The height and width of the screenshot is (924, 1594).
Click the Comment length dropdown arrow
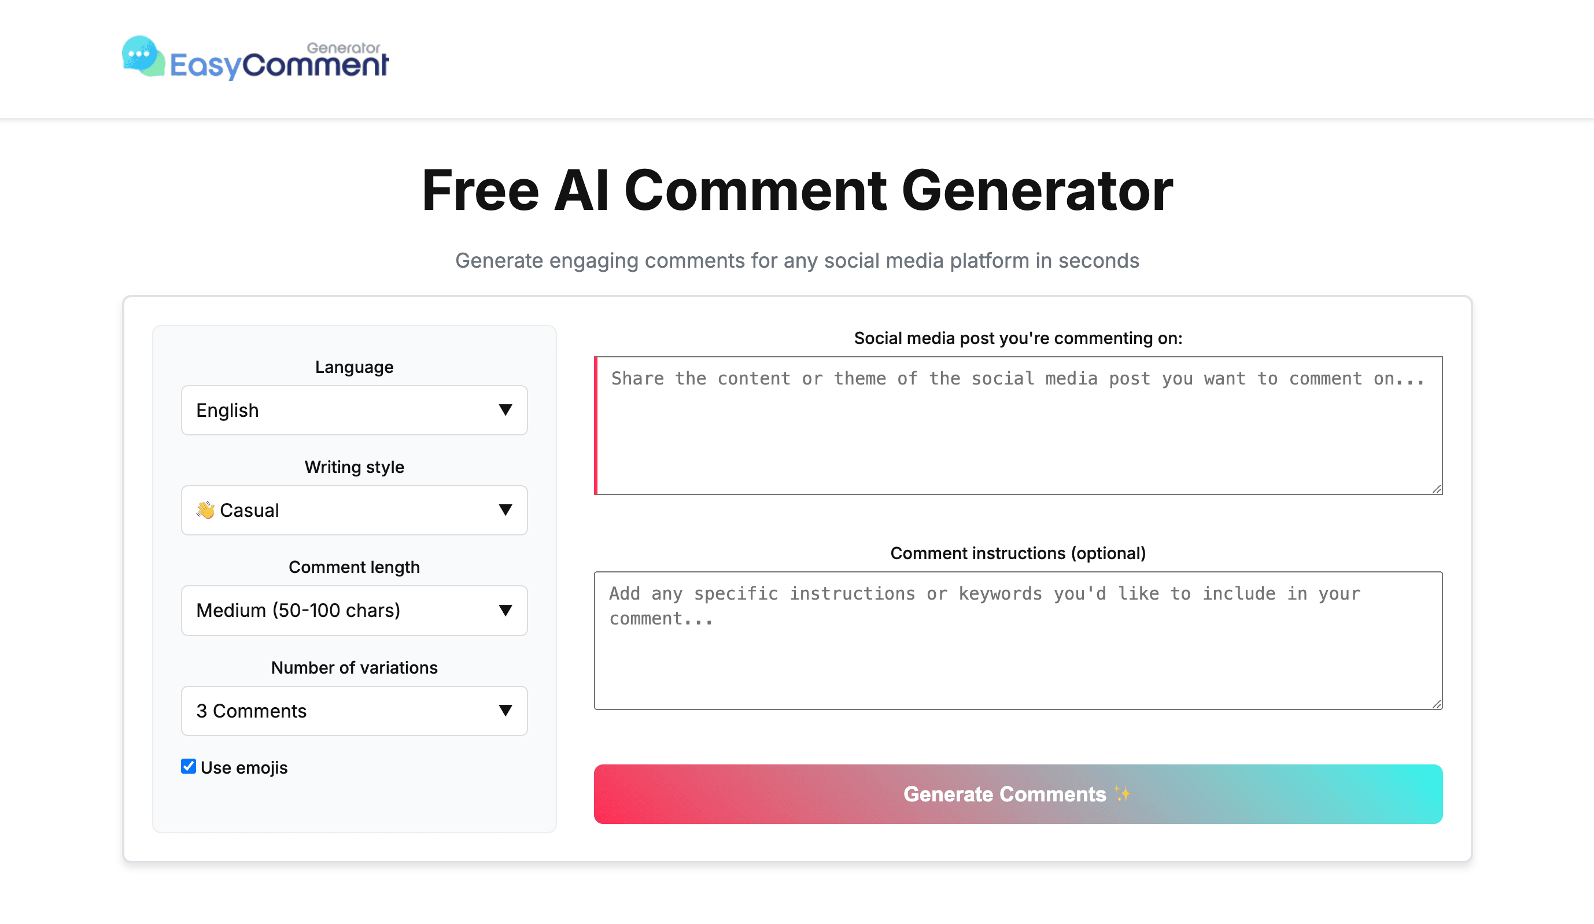505,610
